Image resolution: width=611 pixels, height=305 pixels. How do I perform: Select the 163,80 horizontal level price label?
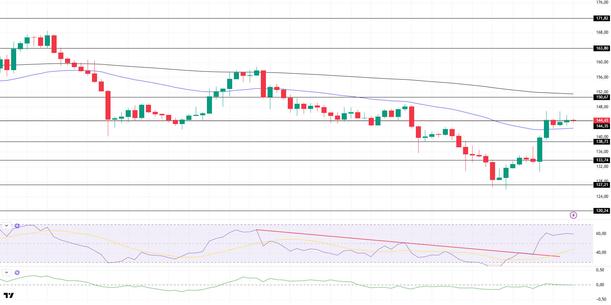point(602,48)
